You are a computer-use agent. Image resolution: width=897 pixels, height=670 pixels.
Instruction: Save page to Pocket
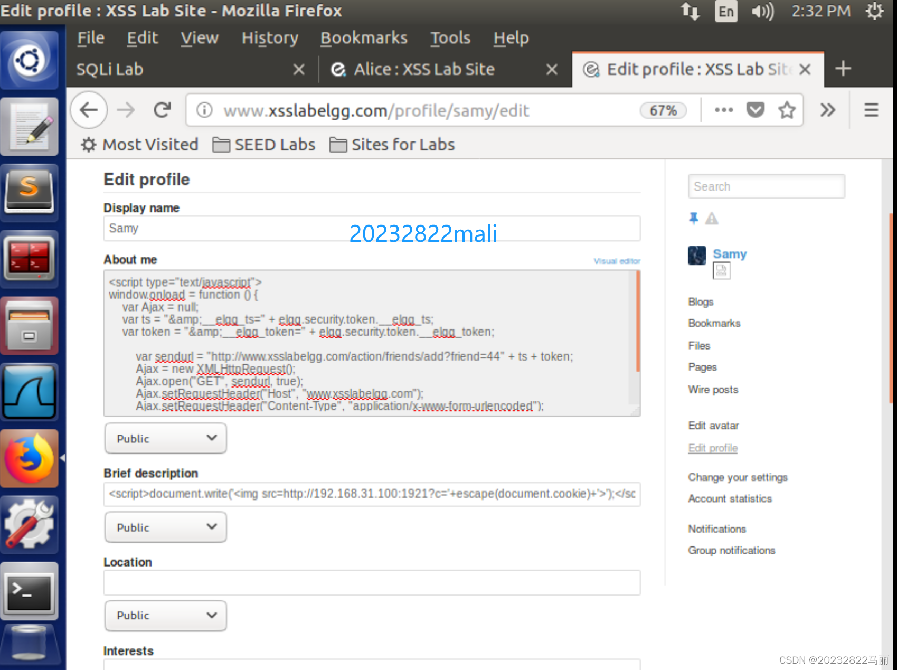756,110
